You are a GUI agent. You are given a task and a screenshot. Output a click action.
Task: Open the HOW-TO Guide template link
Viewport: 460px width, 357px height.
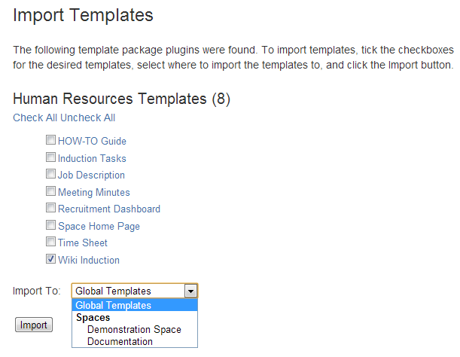tap(92, 141)
